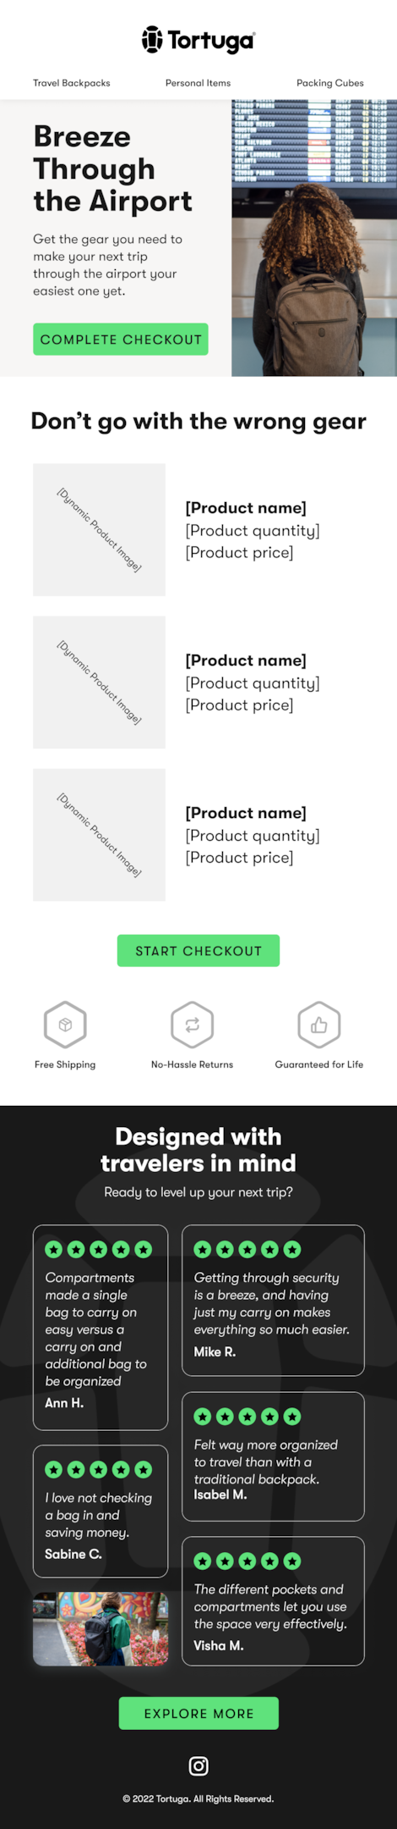
Task: Click star rating on Mike R. review
Action: [x=247, y=1249]
